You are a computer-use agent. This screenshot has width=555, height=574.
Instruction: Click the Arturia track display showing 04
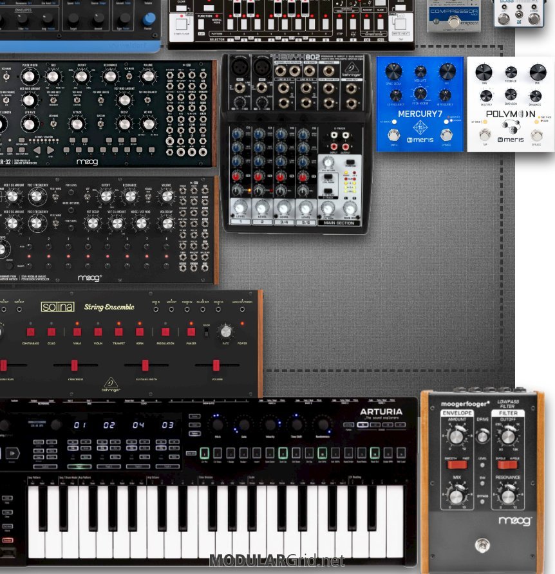(x=138, y=425)
